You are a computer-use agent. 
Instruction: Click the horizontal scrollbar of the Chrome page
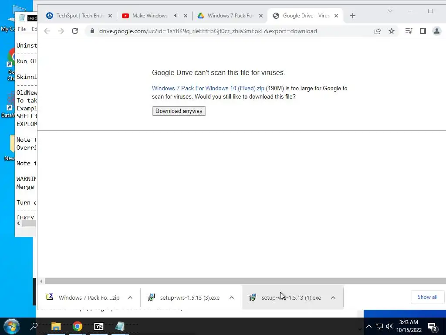coord(245,281)
